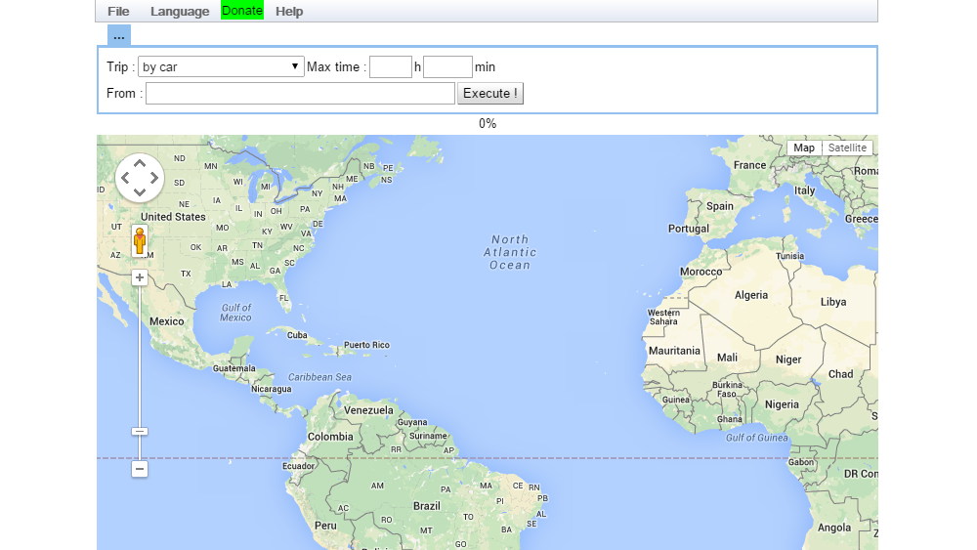This screenshot has width=977, height=550.
Task: Switch map to Satellite view
Action: (847, 148)
